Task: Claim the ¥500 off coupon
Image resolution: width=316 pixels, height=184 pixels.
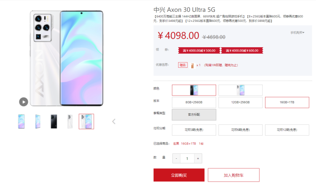Action: tap(199, 51)
